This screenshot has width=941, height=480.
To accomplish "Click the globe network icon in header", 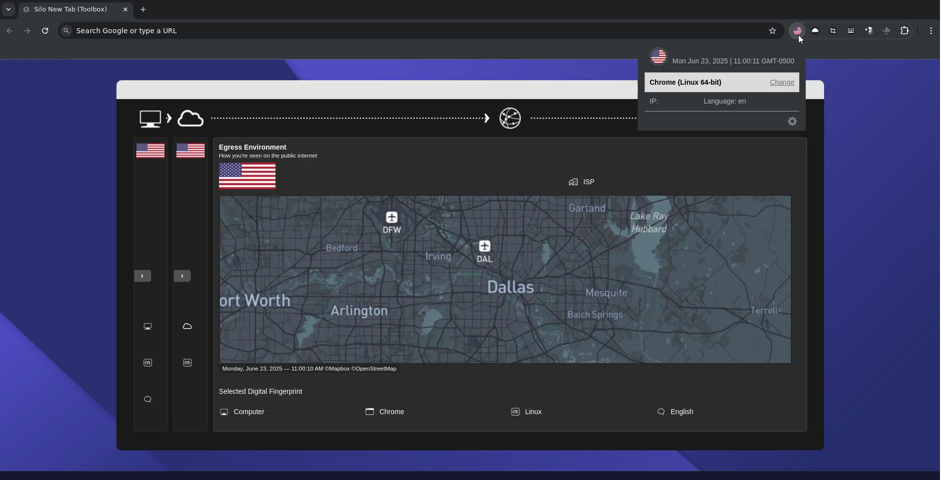I will point(510,118).
